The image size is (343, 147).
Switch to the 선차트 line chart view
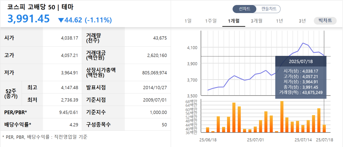point(244,9)
